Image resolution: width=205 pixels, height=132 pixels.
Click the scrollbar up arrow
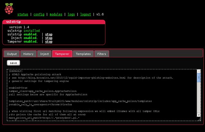199,71
